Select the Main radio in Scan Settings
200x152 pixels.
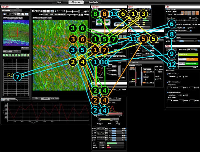(x=172, y=12)
